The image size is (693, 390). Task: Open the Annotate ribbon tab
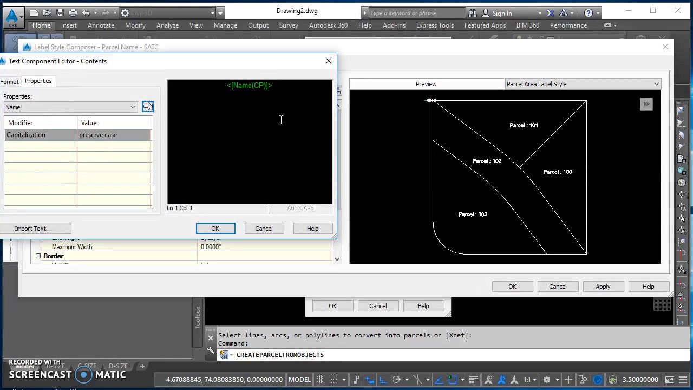[x=101, y=25]
